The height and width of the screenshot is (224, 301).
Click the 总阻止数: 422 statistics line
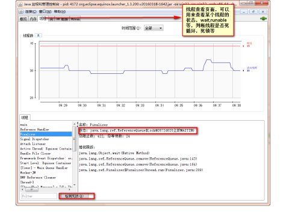104,136
